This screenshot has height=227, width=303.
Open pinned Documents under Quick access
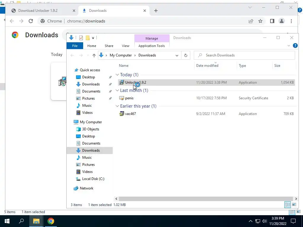point(91,91)
